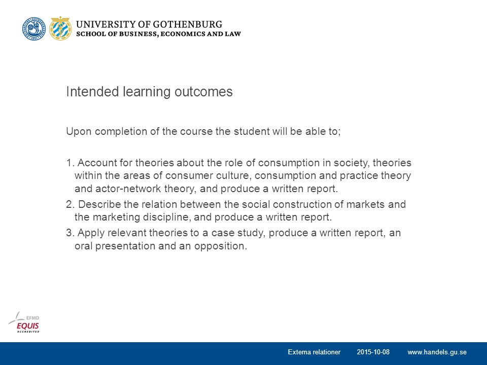Click the list number 1 before Account
Image resolution: width=487 pixels, height=365 pixels.
point(70,163)
